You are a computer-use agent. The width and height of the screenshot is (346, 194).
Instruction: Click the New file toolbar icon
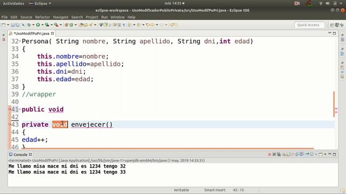click(x=3, y=25)
